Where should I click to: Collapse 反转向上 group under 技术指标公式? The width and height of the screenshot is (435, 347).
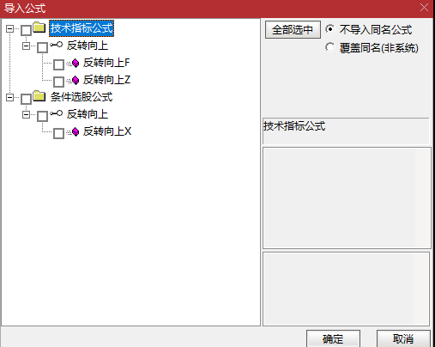click(x=26, y=46)
